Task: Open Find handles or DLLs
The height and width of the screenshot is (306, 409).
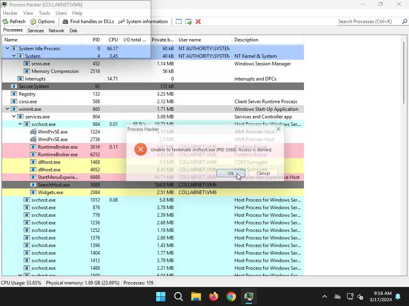Action: [x=88, y=22]
